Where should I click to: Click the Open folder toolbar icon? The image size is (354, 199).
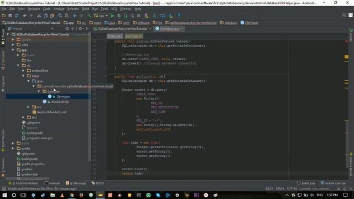(x=4, y=15)
